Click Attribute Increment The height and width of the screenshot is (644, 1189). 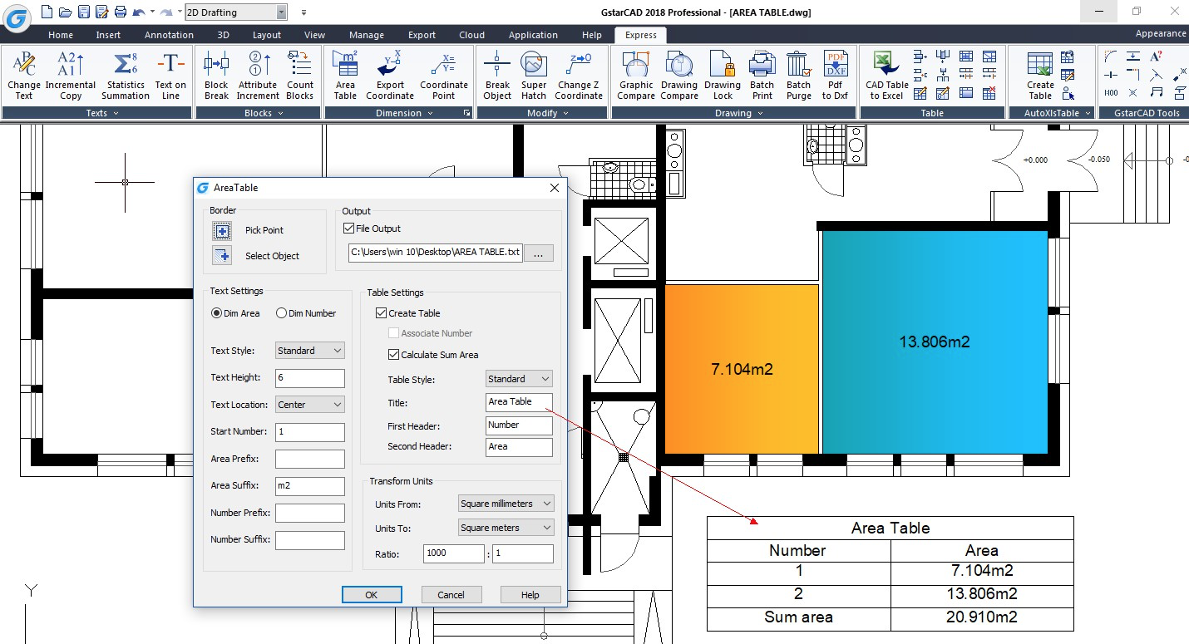[258, 76]
